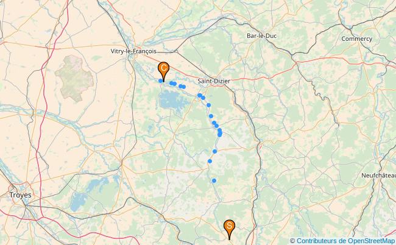Click the second-southernmost blue dot on the route
This screenshot has height=245, width=396.
pos(210,161)
